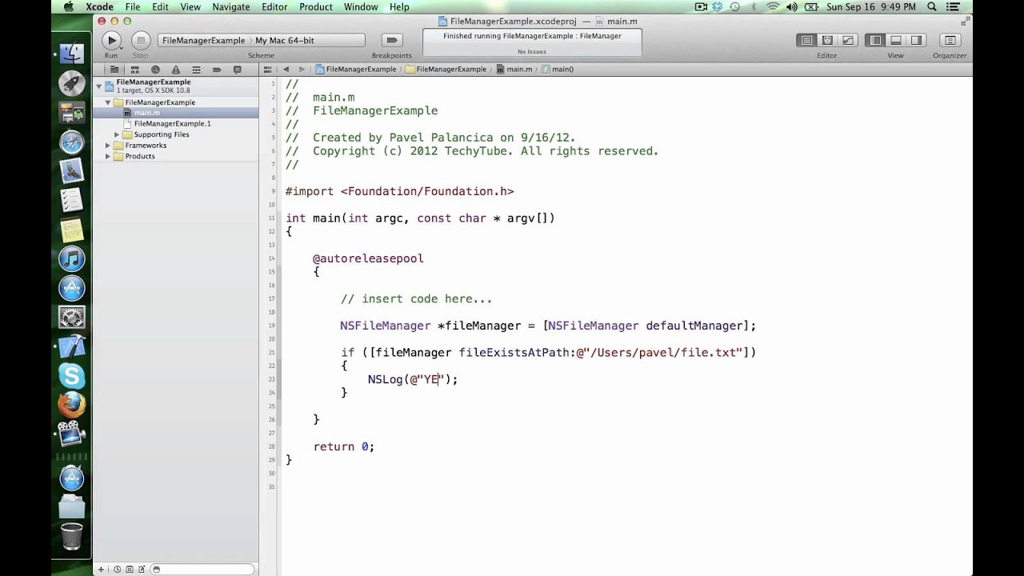Open the Breakpoint navigator
1024x576 pixels.
[218, 70]
